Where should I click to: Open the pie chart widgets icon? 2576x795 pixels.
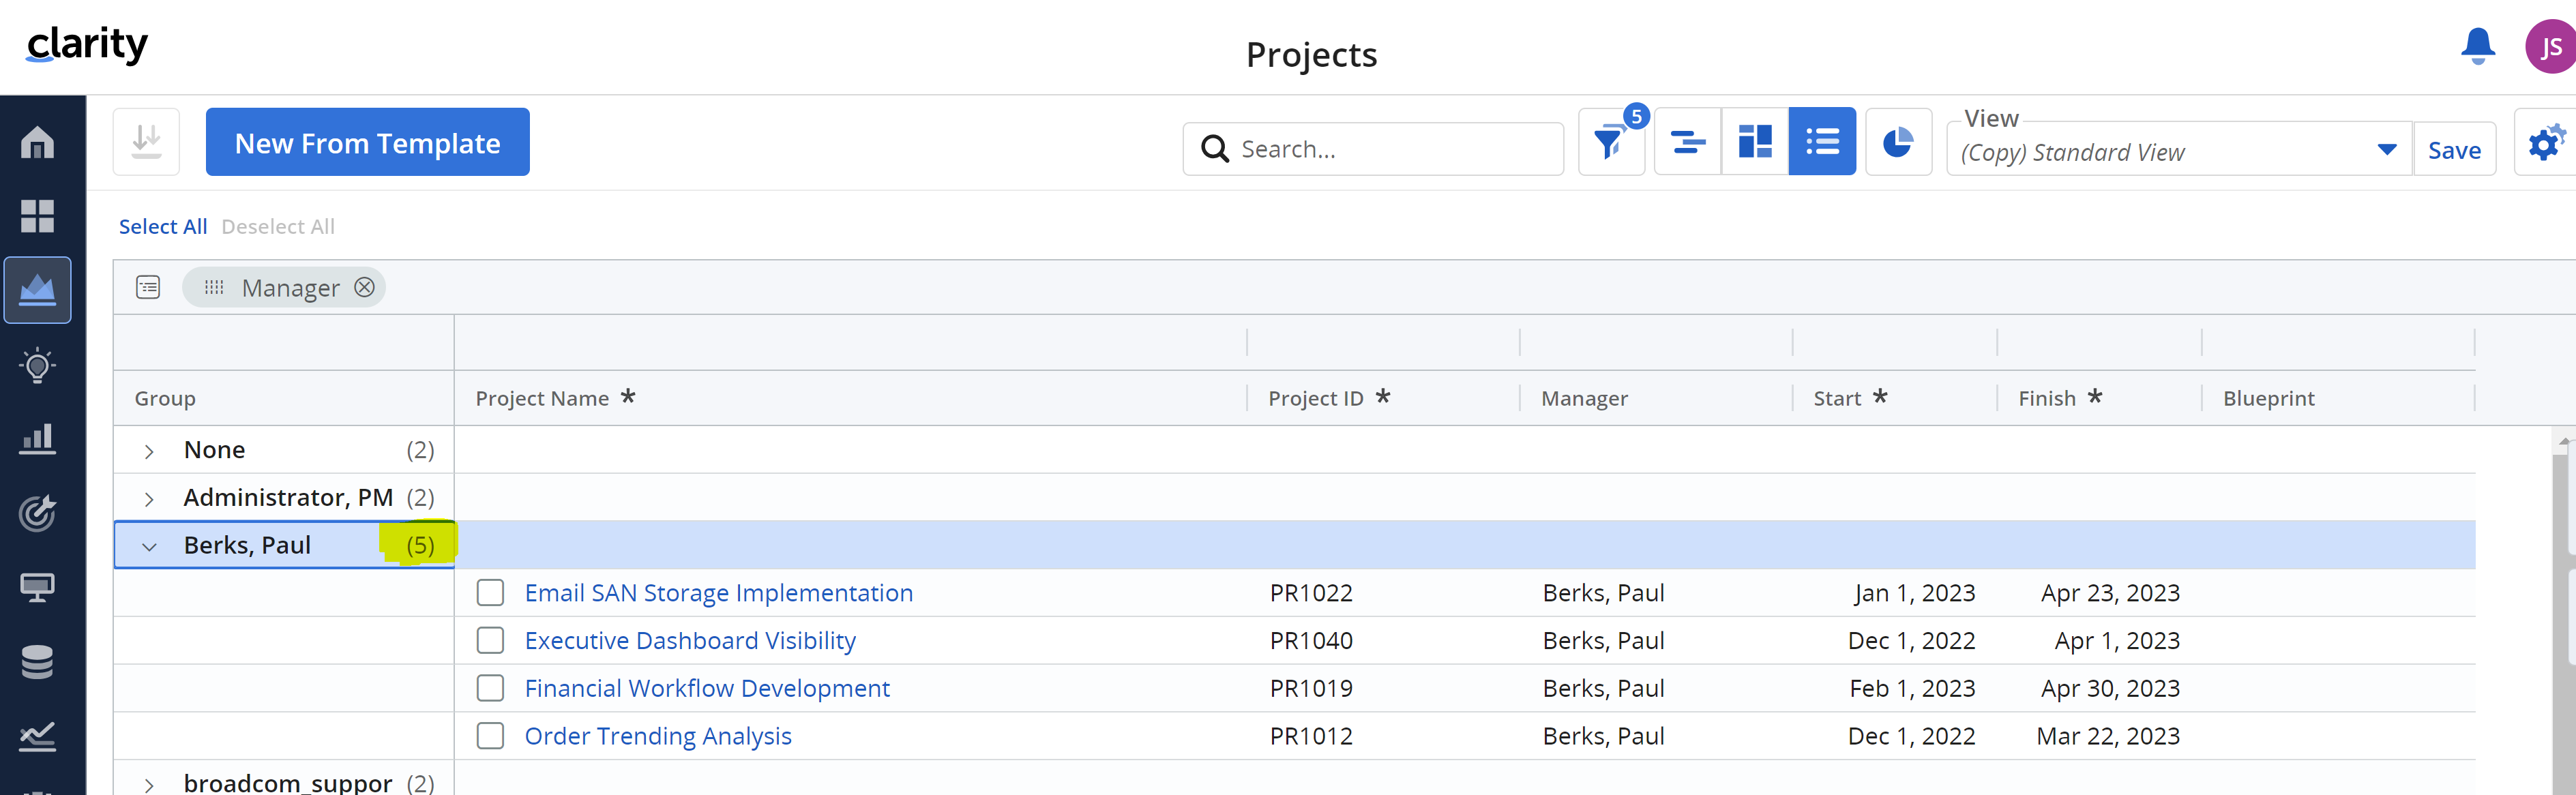(x=1897, y=143)
